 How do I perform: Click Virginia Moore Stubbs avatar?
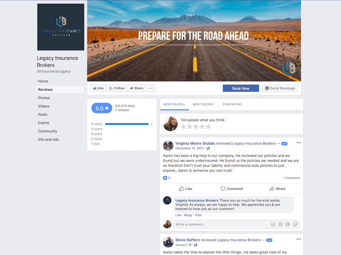pyautogui.click(x=168, y=146)
